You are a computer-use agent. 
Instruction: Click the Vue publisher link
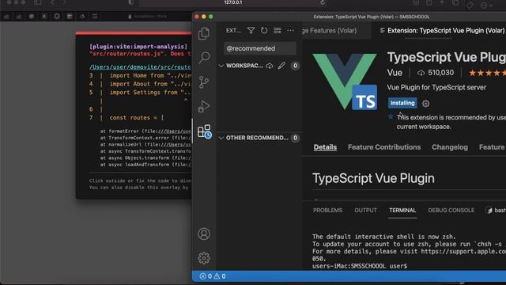pos(395,73)
